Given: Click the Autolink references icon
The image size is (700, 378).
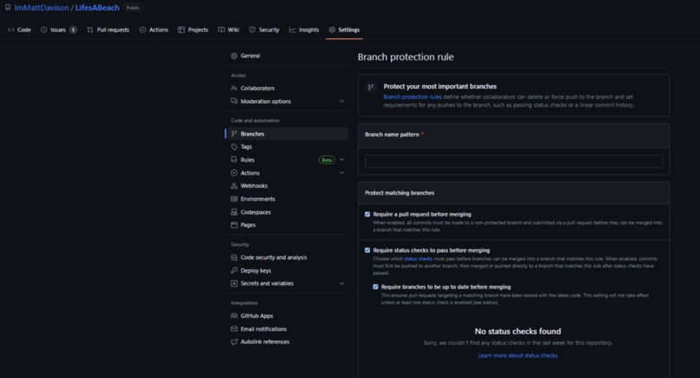Looking at the screenshot, I should coord(234,342).
